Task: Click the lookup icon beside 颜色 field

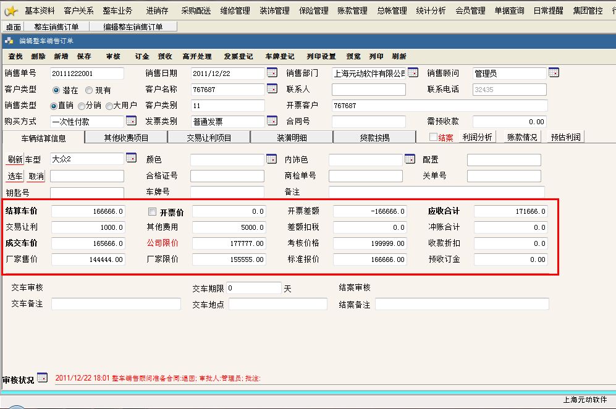Action: pyautogui.click(x=272, y=159)
